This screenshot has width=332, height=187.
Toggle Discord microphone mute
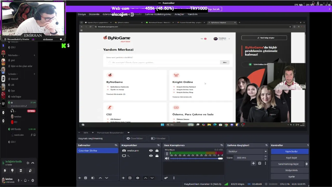coord(18,181)
